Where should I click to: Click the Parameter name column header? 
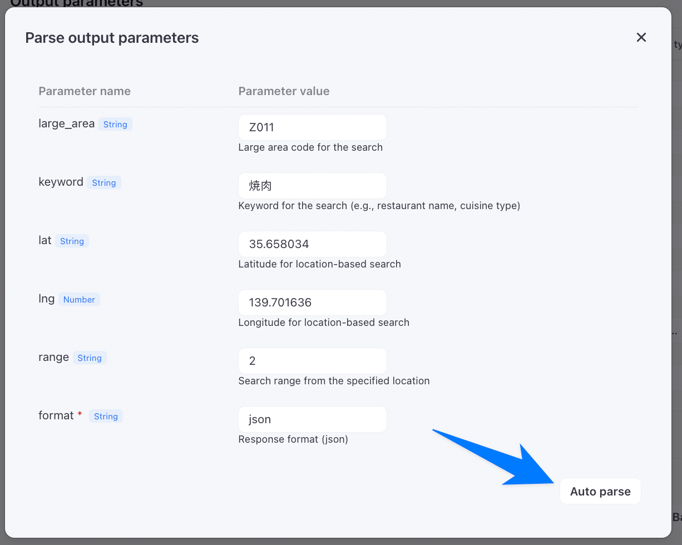pos(85,91)
